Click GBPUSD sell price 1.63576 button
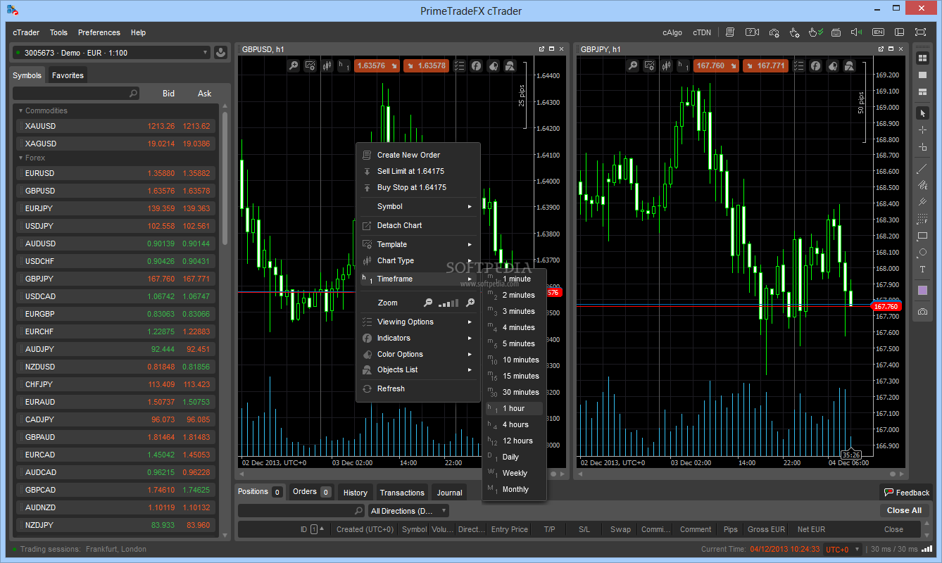This screenshot has width=942, height=563. [x=375, y=65]
